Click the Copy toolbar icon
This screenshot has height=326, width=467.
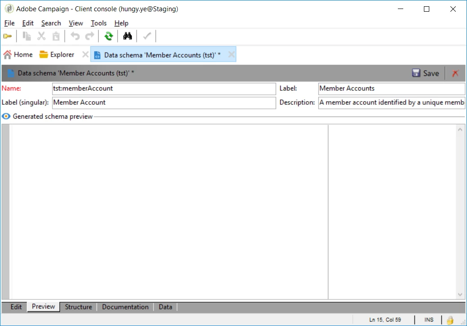coord(27,36)
